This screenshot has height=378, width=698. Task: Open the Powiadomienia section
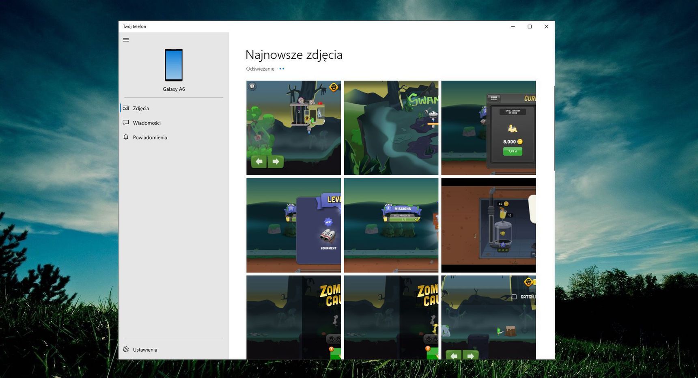174,137
